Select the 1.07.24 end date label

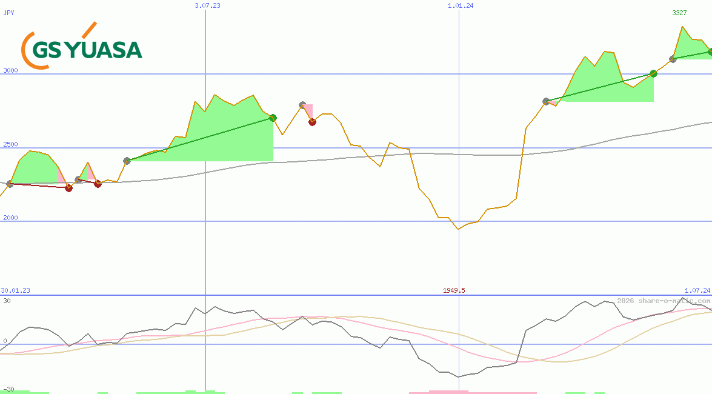697,291
